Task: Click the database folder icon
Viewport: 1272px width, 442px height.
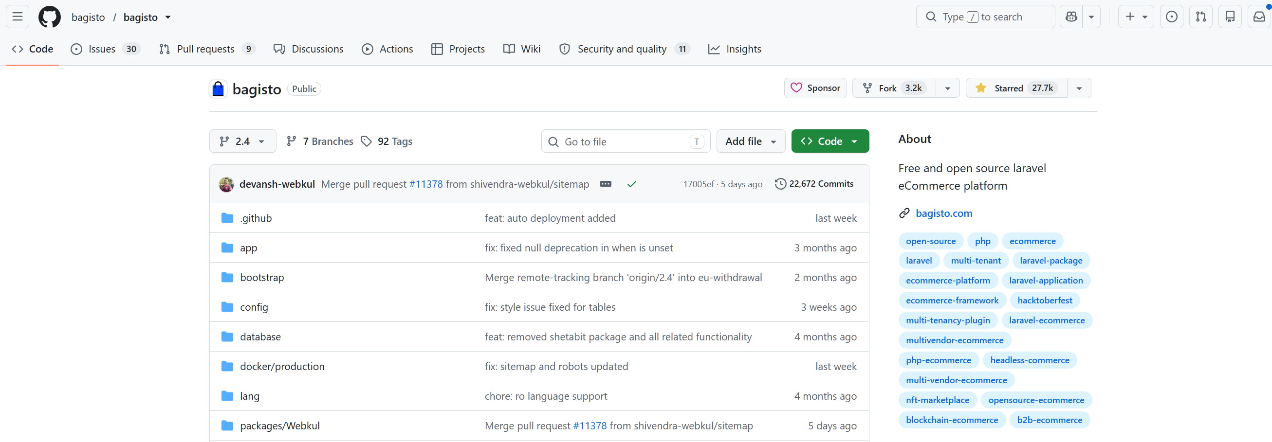Action: pos(227,336)
